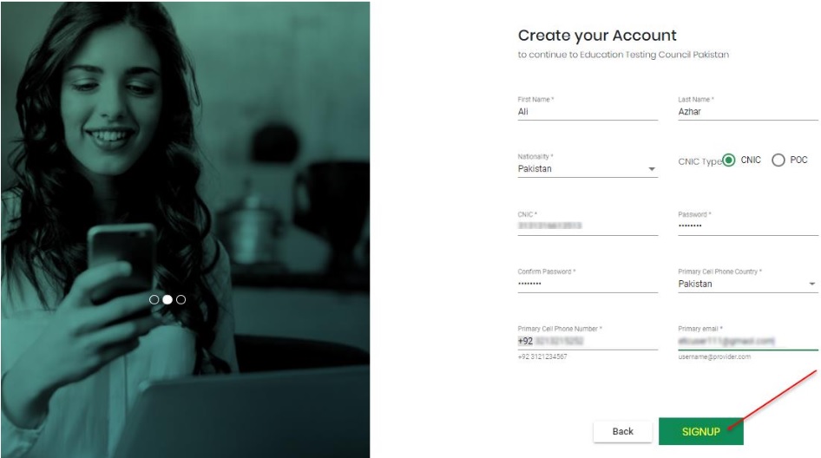821x458 pixels.
Task: Focus the Password field
Action: 748,226
